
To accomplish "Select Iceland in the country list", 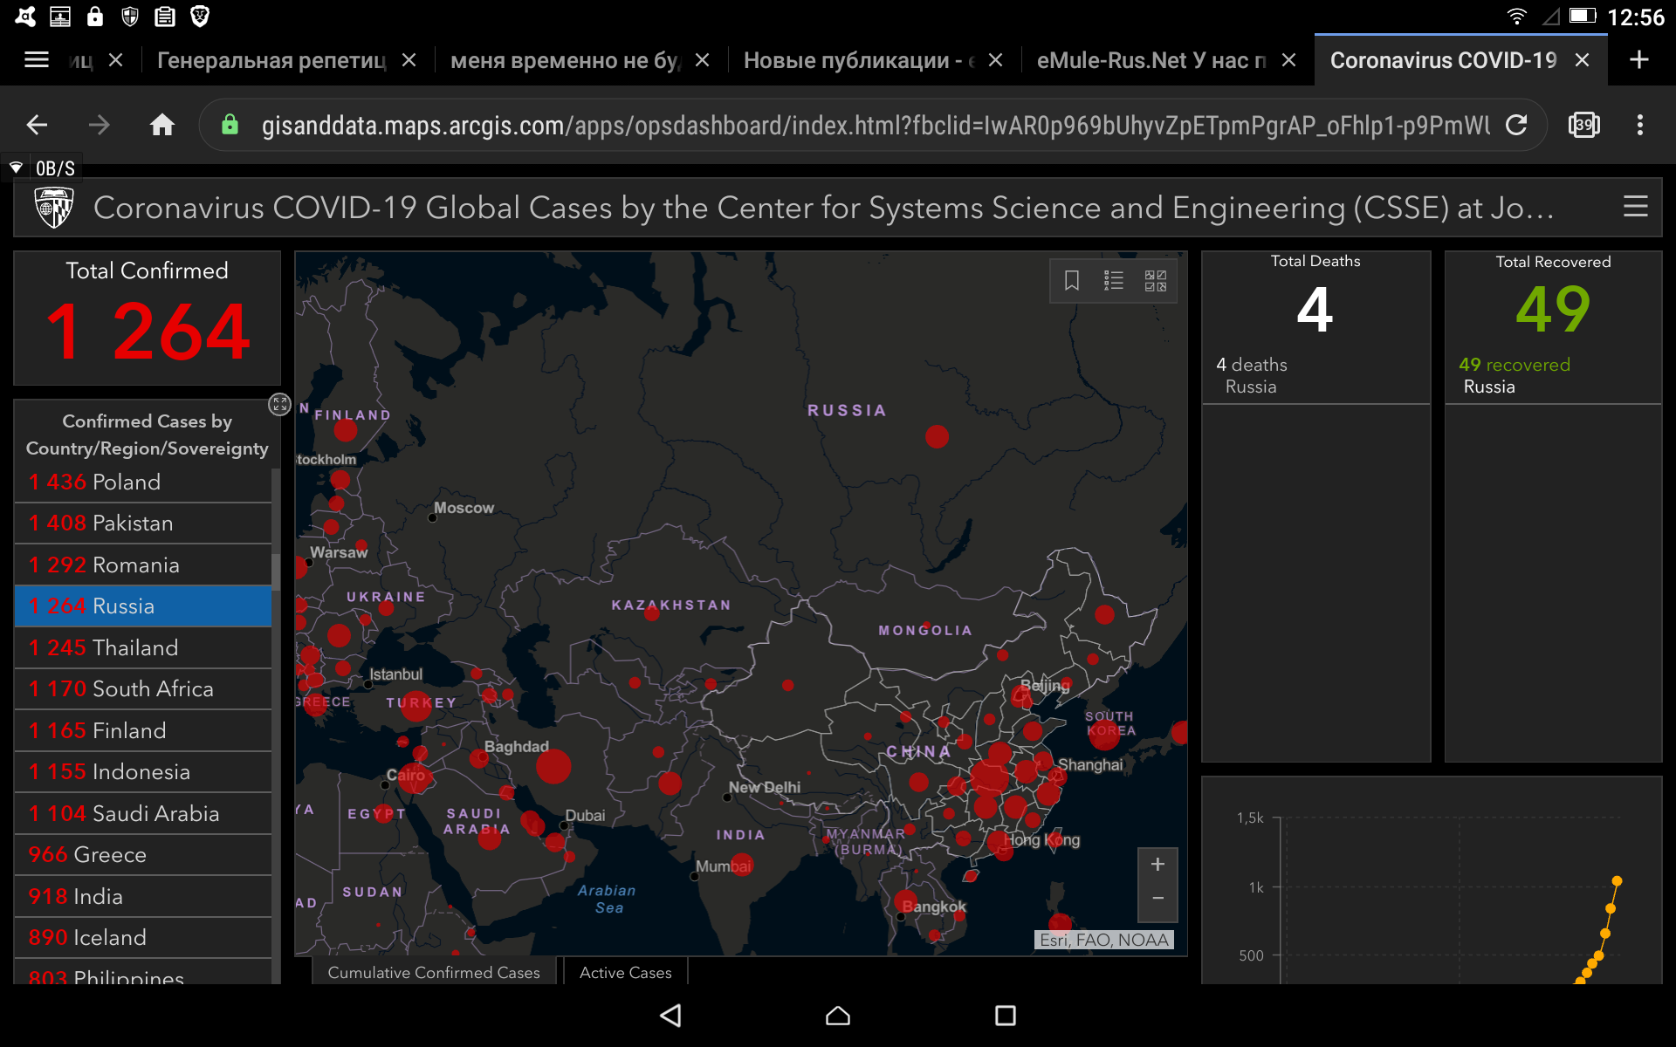I will point(143,937).
